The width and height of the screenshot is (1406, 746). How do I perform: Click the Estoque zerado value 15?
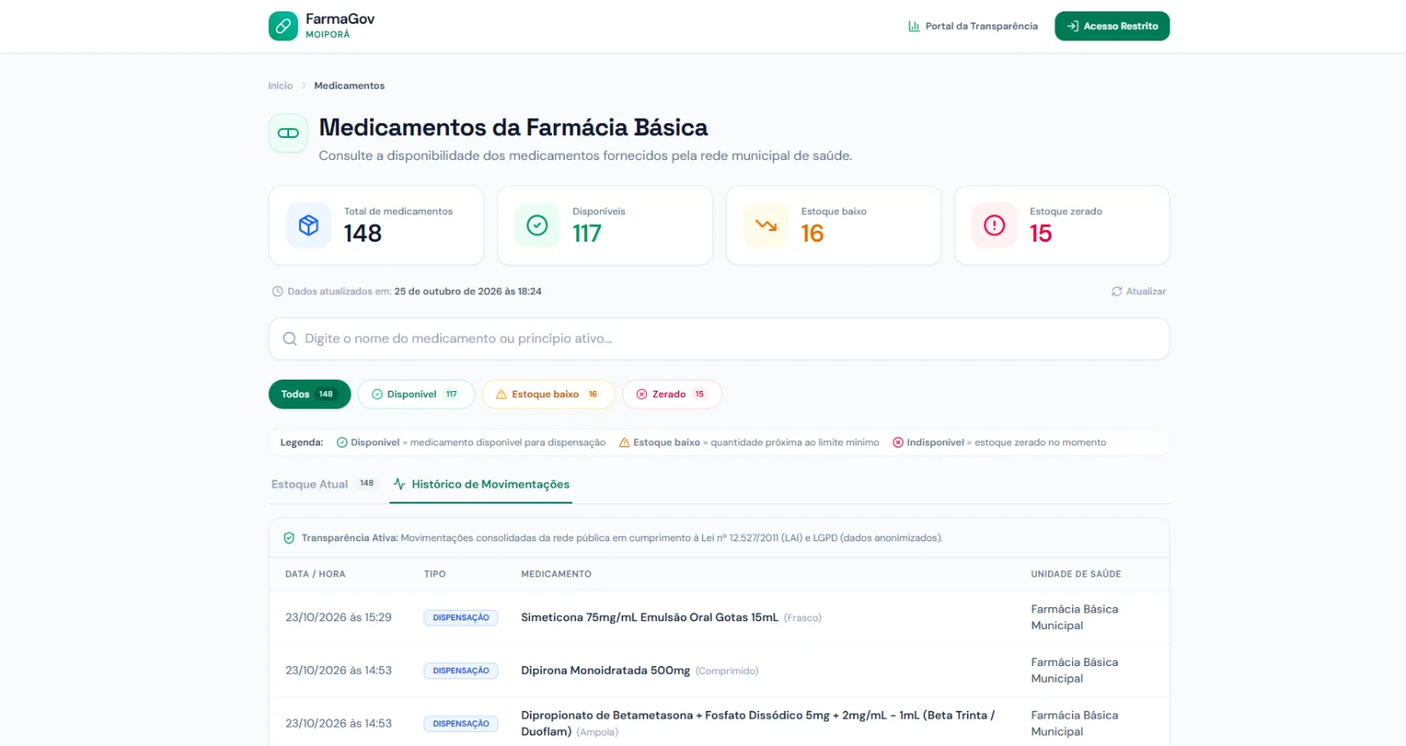click(x=1040, y=234)
